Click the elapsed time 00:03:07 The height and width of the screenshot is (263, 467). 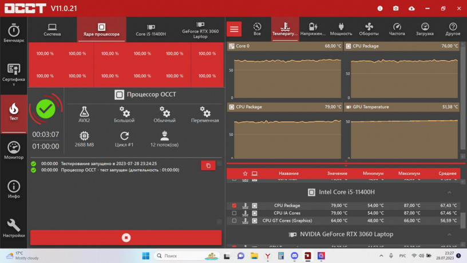(x=46, y=135)
